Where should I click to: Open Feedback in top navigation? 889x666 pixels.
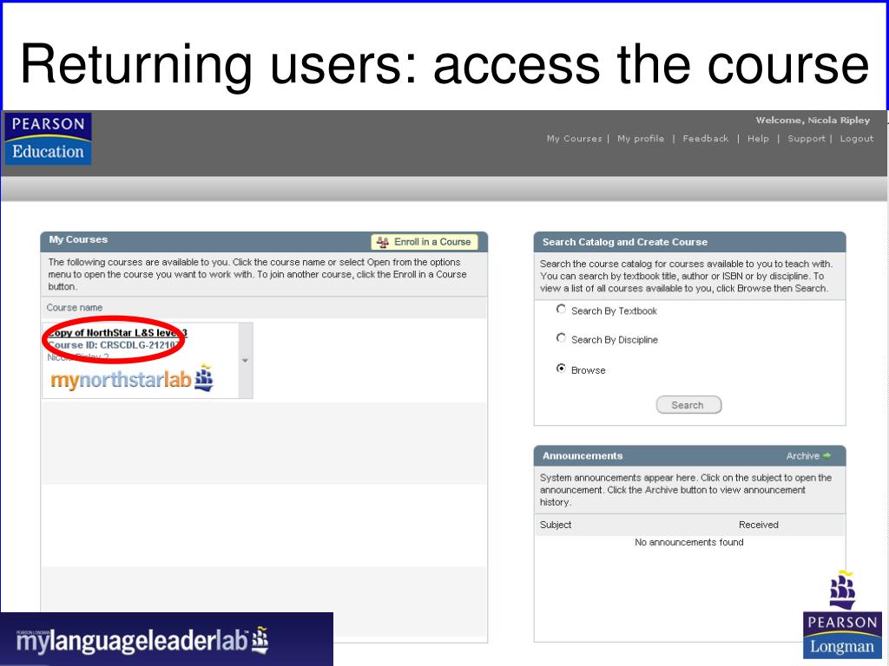click(705, 138)
